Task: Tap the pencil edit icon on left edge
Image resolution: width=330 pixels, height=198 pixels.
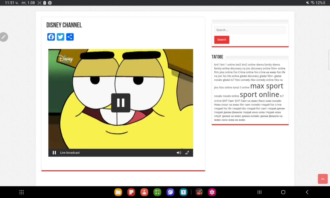Action: pos(4,37)
